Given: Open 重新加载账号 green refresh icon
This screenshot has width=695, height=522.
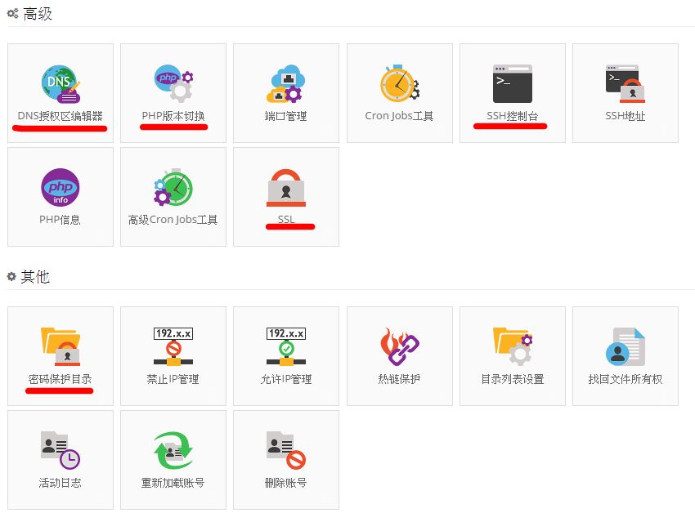Looking at the screenshot, I should pyautogui.click(x=173, y=450).
